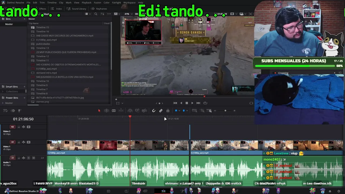Mute the Audio 1 track
The image size is (345, 194).
(33, 158)
